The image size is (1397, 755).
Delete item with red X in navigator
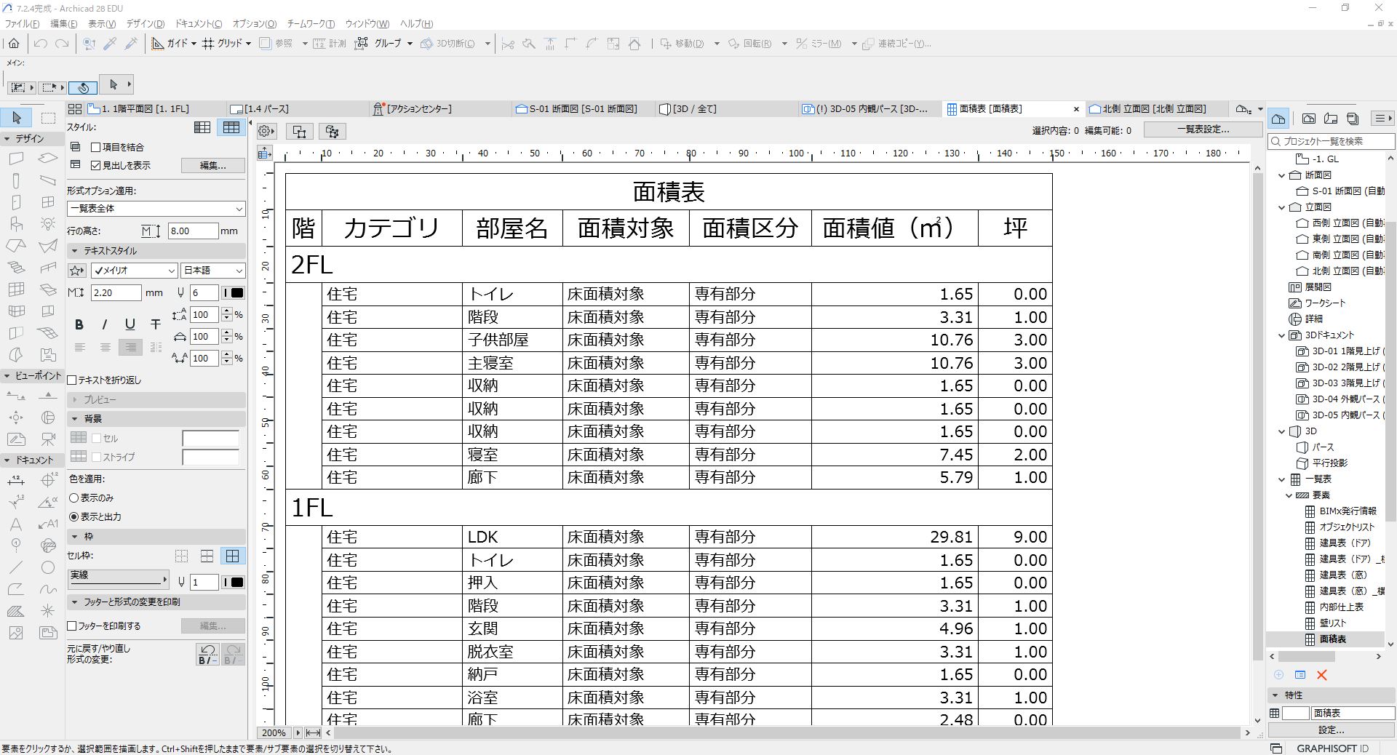click(x=1322, y=675)
